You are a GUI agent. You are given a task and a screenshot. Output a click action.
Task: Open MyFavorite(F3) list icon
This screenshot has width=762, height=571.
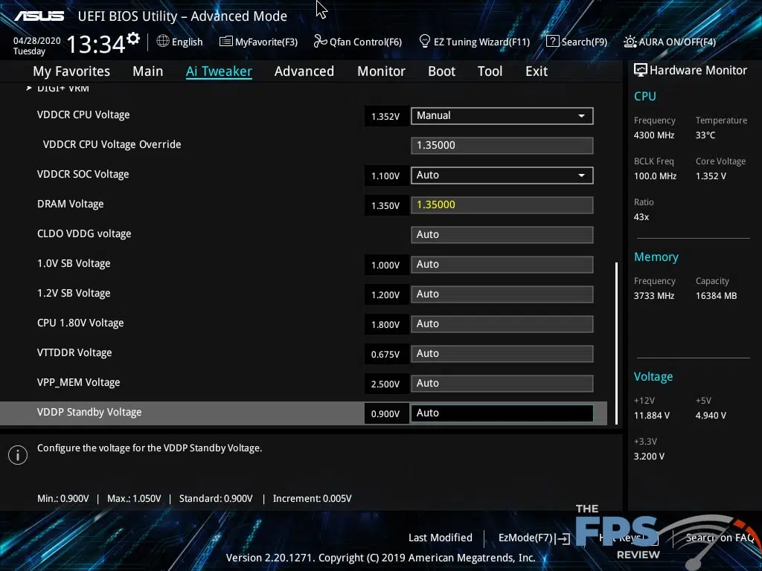(226, 42)
